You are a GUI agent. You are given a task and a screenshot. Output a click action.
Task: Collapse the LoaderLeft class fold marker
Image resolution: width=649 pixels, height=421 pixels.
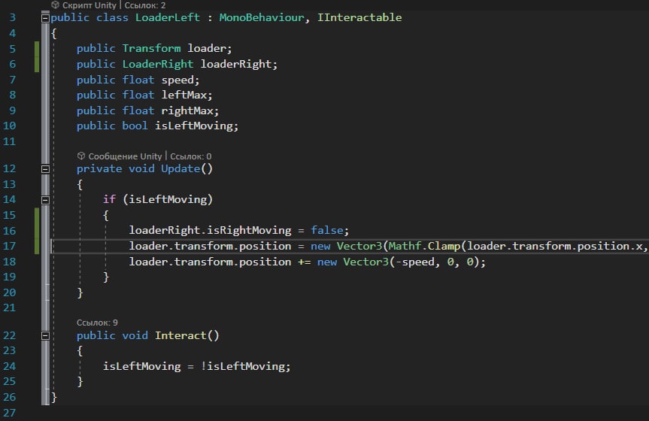tap(46, 18)
